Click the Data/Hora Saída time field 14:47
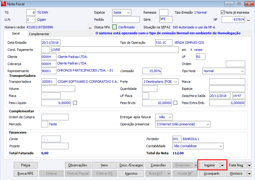The image size is (255, 180). coord(238,96)
